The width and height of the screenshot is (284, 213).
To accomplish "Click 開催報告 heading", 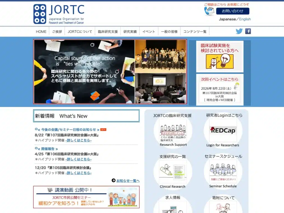I will [48, 149].
